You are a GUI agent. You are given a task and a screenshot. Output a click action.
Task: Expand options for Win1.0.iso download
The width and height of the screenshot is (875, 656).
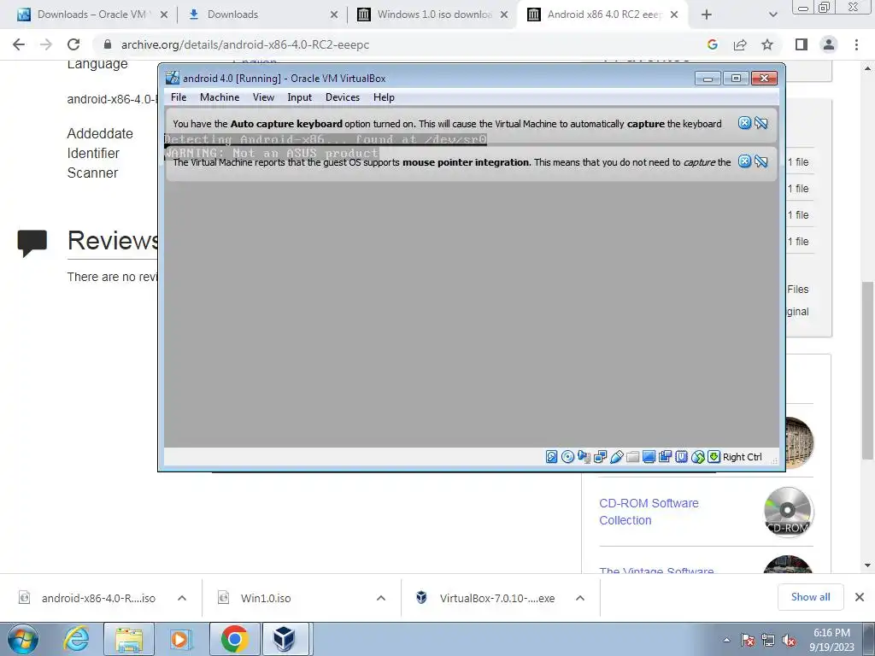[381, 598]
